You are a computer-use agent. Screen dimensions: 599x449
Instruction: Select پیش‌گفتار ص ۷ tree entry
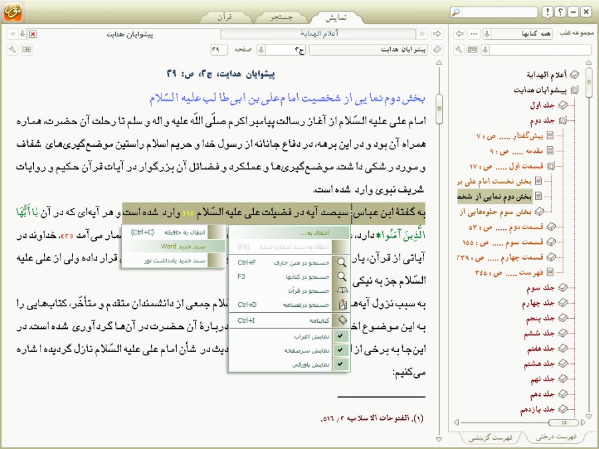510,135
